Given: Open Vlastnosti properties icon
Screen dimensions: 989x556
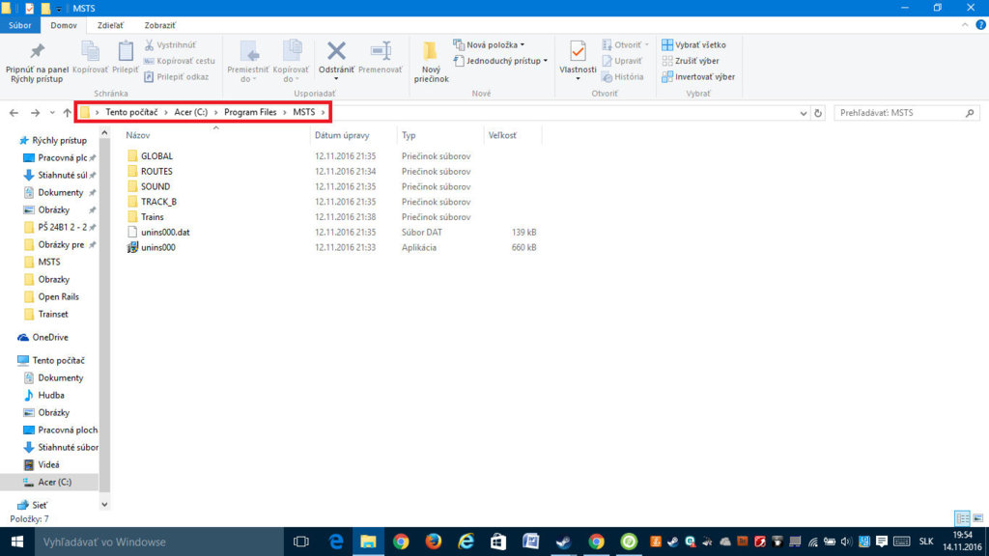Looking at the screenshot, I should [578, 57].
